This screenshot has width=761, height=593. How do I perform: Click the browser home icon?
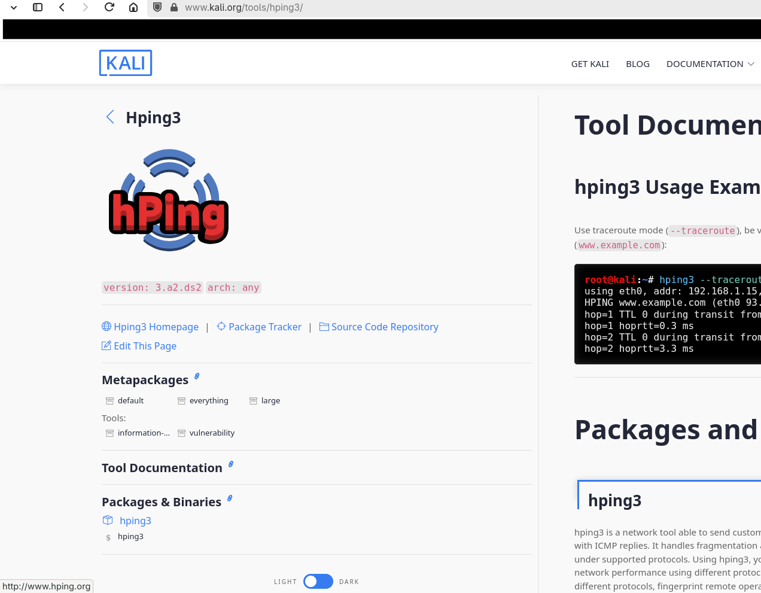pyautogui.click(x=133, y=7)
